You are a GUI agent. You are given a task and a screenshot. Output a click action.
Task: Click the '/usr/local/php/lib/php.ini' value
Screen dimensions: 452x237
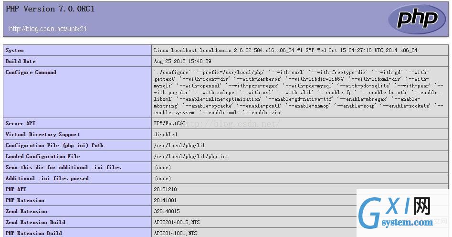(191, 156)
